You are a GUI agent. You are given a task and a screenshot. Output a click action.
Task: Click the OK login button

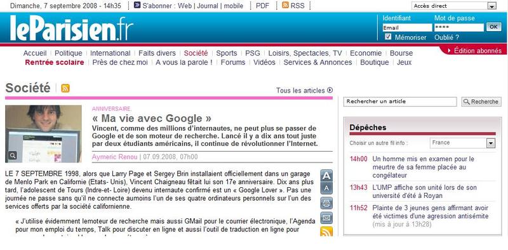pyautogui.click(x=494, y=27)
